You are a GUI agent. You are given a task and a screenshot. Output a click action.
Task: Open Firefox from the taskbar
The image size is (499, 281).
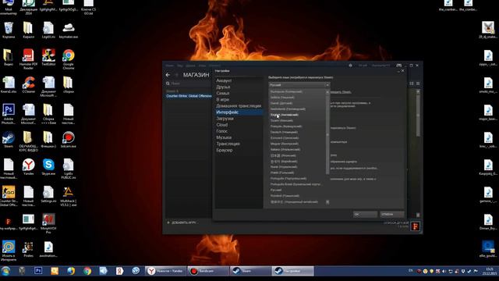click(x=71, y=271)
